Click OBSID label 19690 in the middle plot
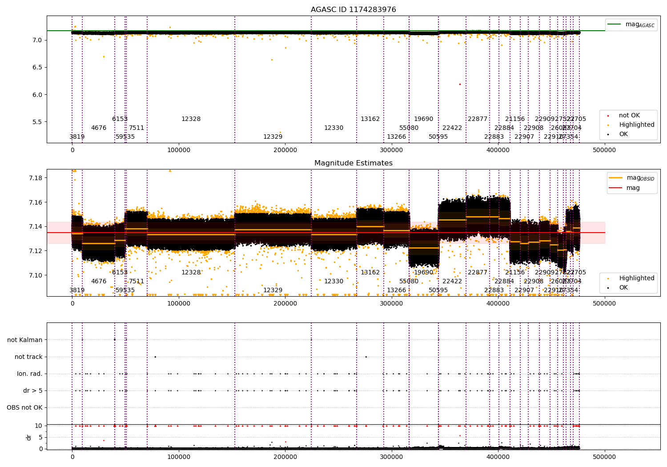667x467 pixels. click(x=424, y=273)
